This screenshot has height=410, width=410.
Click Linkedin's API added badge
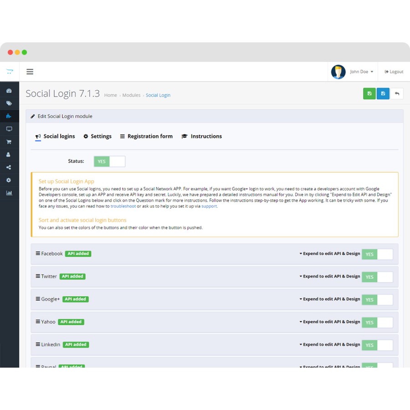tap(76, 345)
